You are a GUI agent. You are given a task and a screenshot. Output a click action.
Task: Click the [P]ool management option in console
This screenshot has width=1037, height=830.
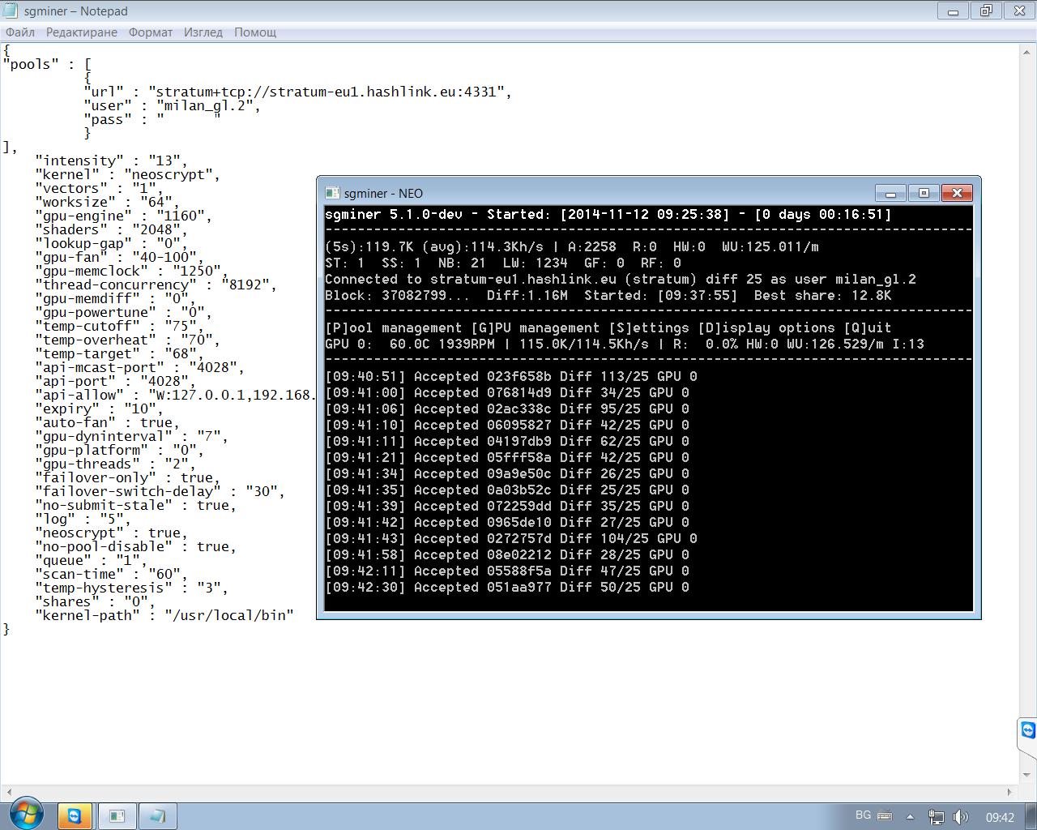[393, 327]
